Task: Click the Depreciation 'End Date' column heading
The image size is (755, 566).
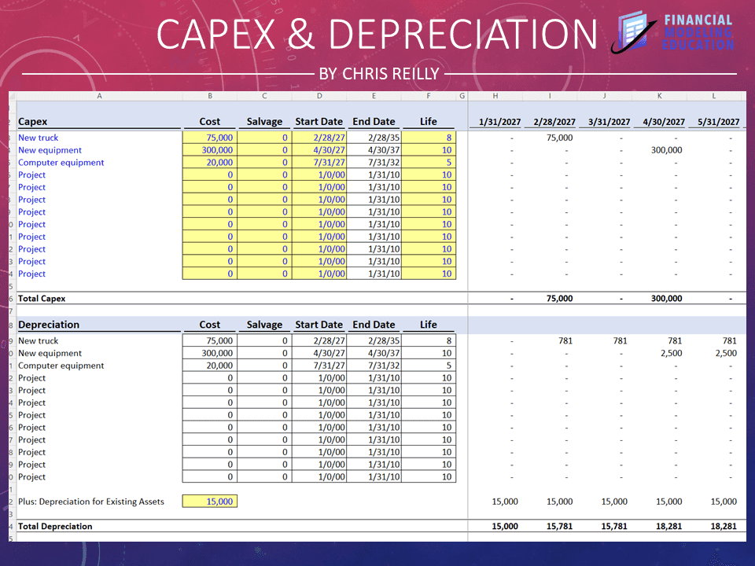Action: tap(374, 325)
